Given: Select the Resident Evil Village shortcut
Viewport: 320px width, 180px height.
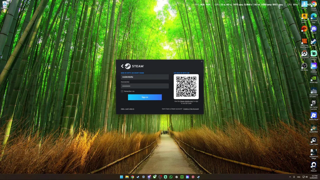Looking at the screenshot, I should click(x=313, y=154).
